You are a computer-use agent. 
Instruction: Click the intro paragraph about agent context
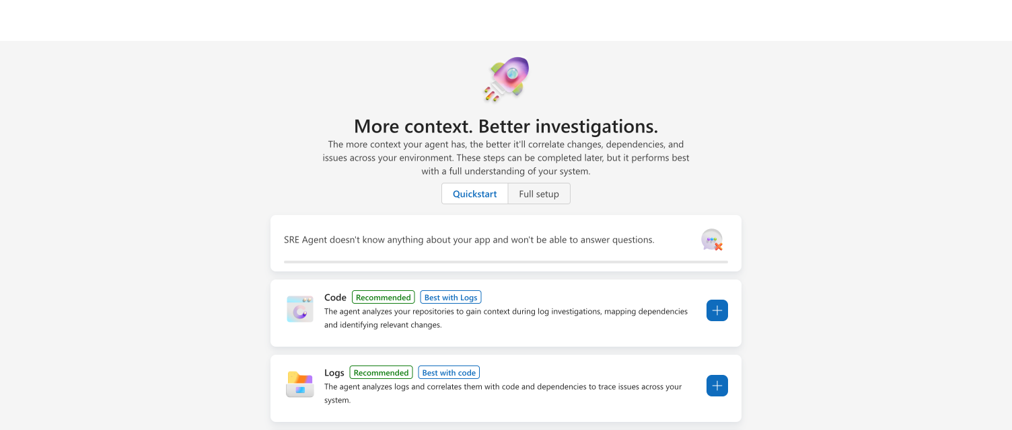pos(506,158)
